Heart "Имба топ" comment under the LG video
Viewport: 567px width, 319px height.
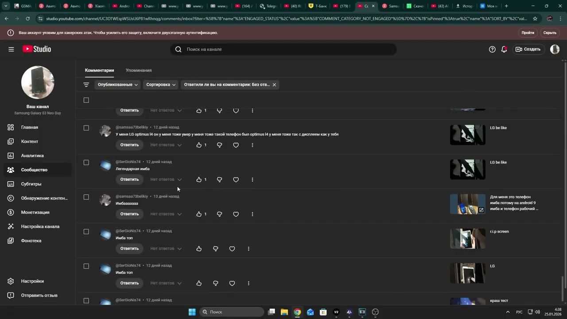click(232, 283)
